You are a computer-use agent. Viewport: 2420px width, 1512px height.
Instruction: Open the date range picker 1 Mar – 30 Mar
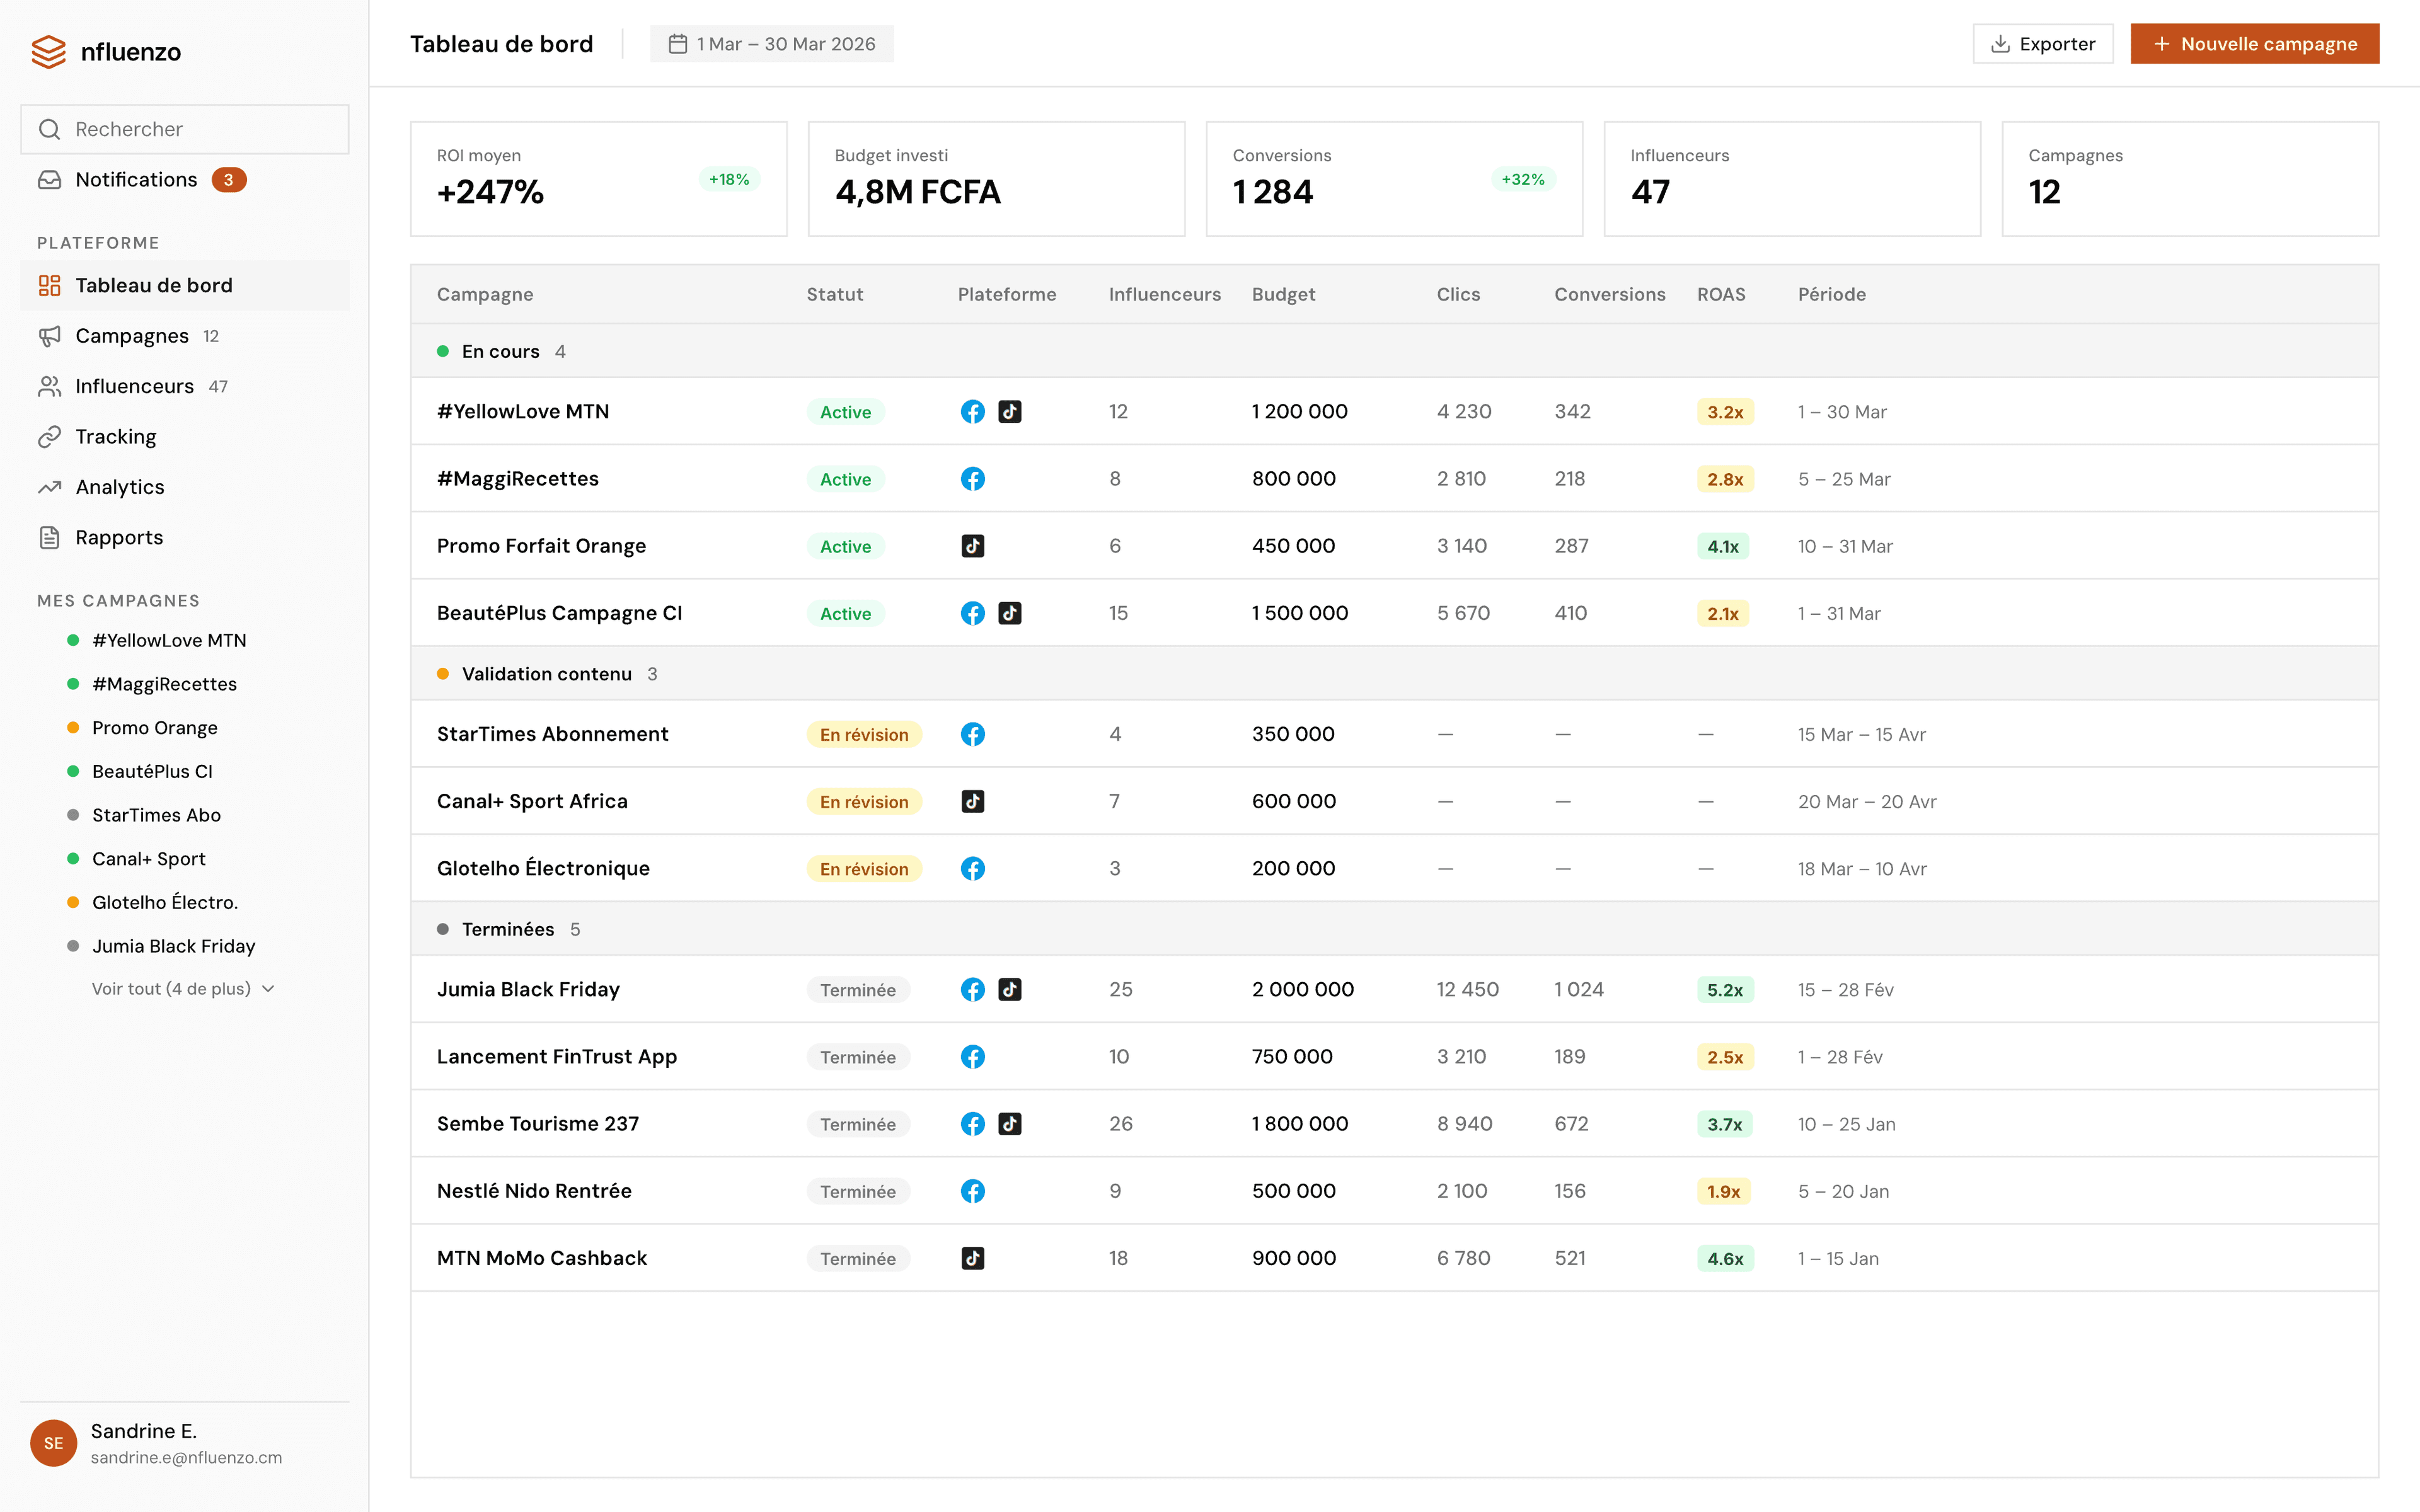click(772, 44)
